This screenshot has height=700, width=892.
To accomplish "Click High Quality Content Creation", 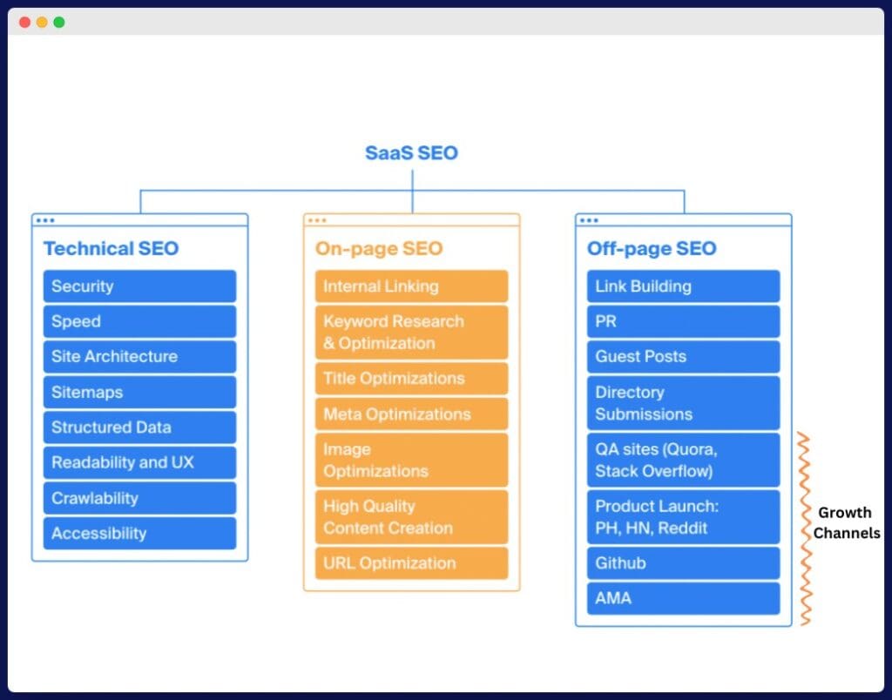I will (x=410, y=517).
